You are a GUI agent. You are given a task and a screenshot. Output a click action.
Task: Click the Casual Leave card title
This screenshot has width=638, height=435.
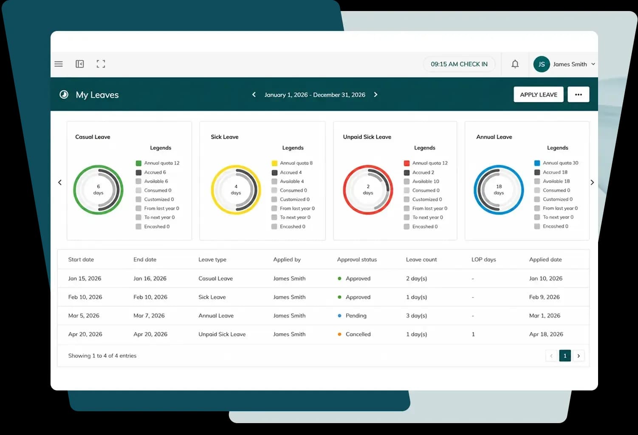pos(93,137)
